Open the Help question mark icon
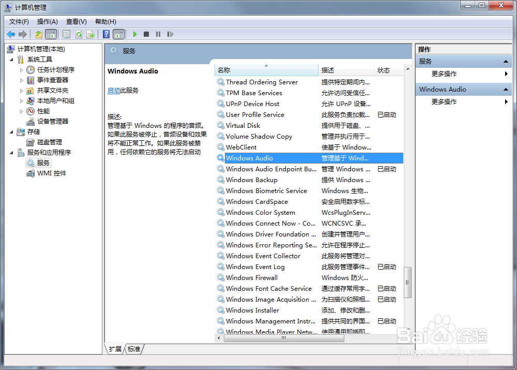The height and width of the screenshot is (370, 517). (106, 34)
